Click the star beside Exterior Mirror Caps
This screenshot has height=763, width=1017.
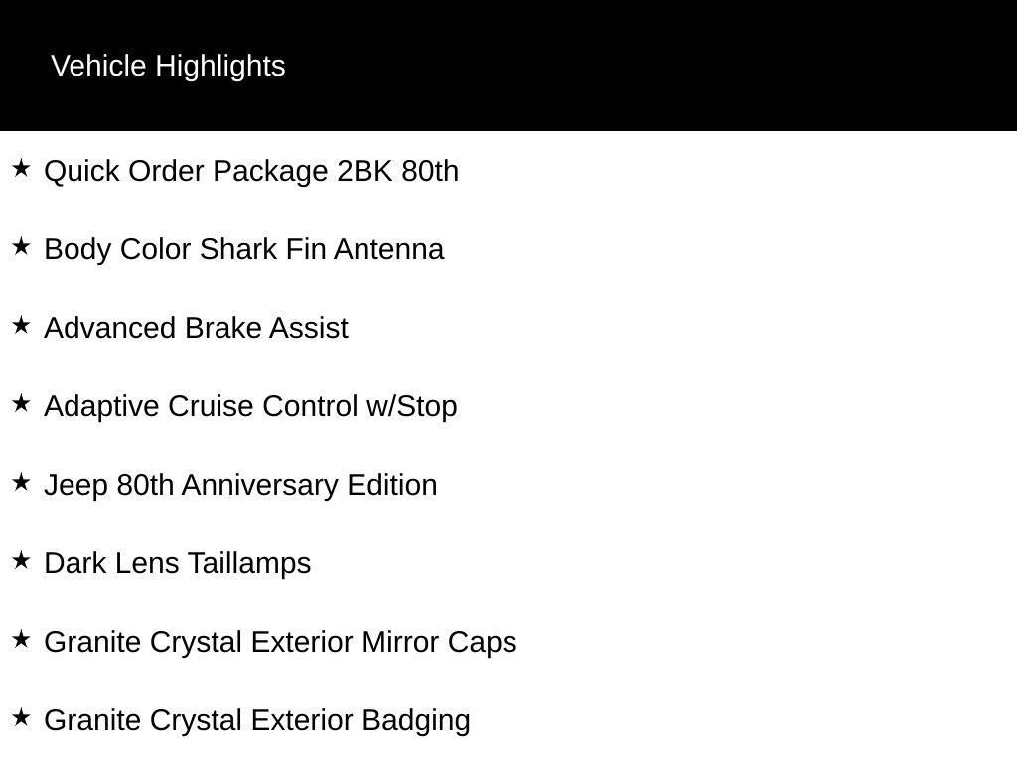coord(21,639)
